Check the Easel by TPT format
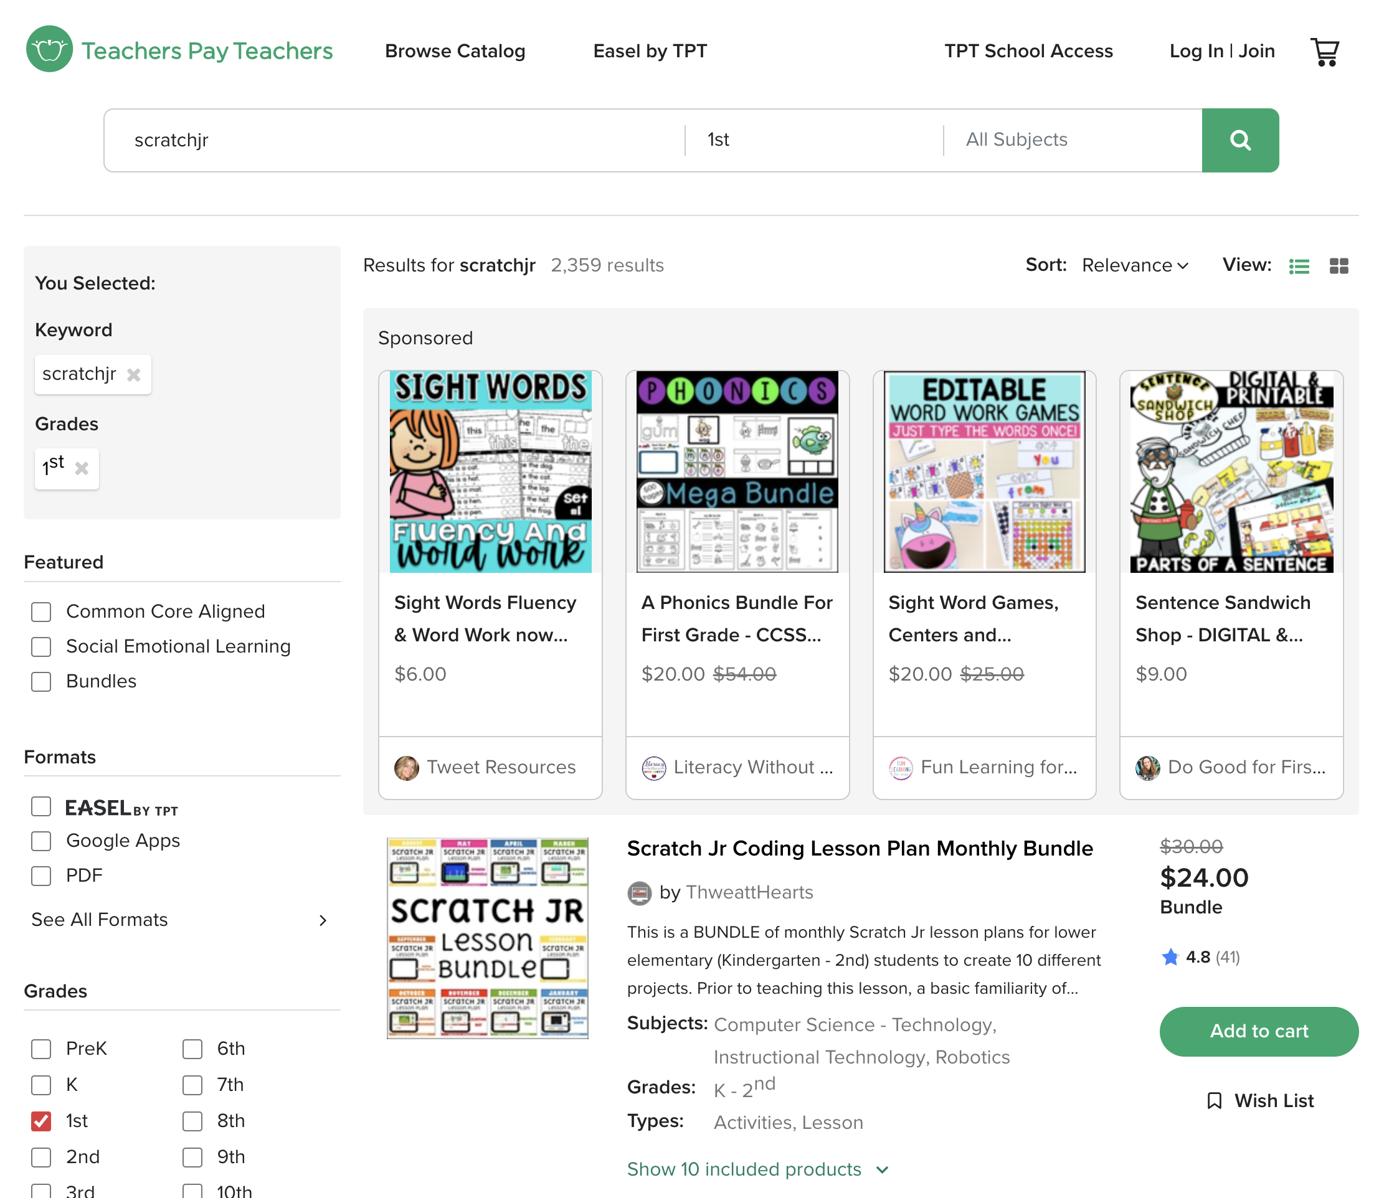 pyautogui.click(x=42, y=806)
